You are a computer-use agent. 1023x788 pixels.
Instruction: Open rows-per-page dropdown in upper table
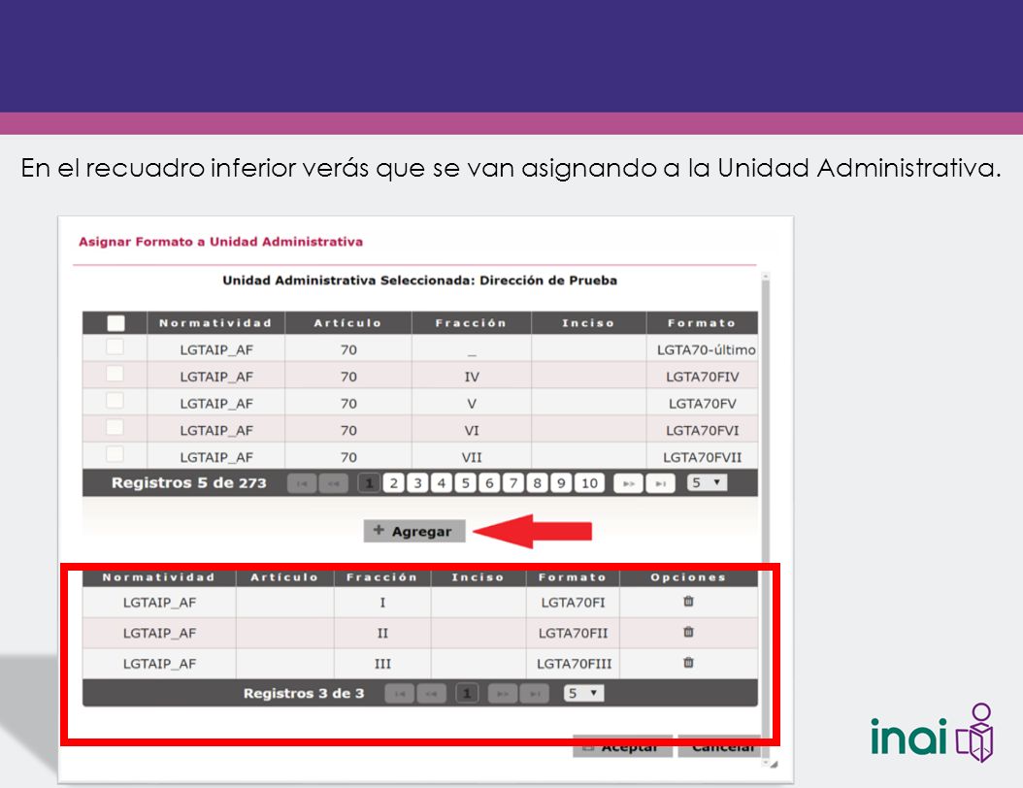click(x=707, y=482)
